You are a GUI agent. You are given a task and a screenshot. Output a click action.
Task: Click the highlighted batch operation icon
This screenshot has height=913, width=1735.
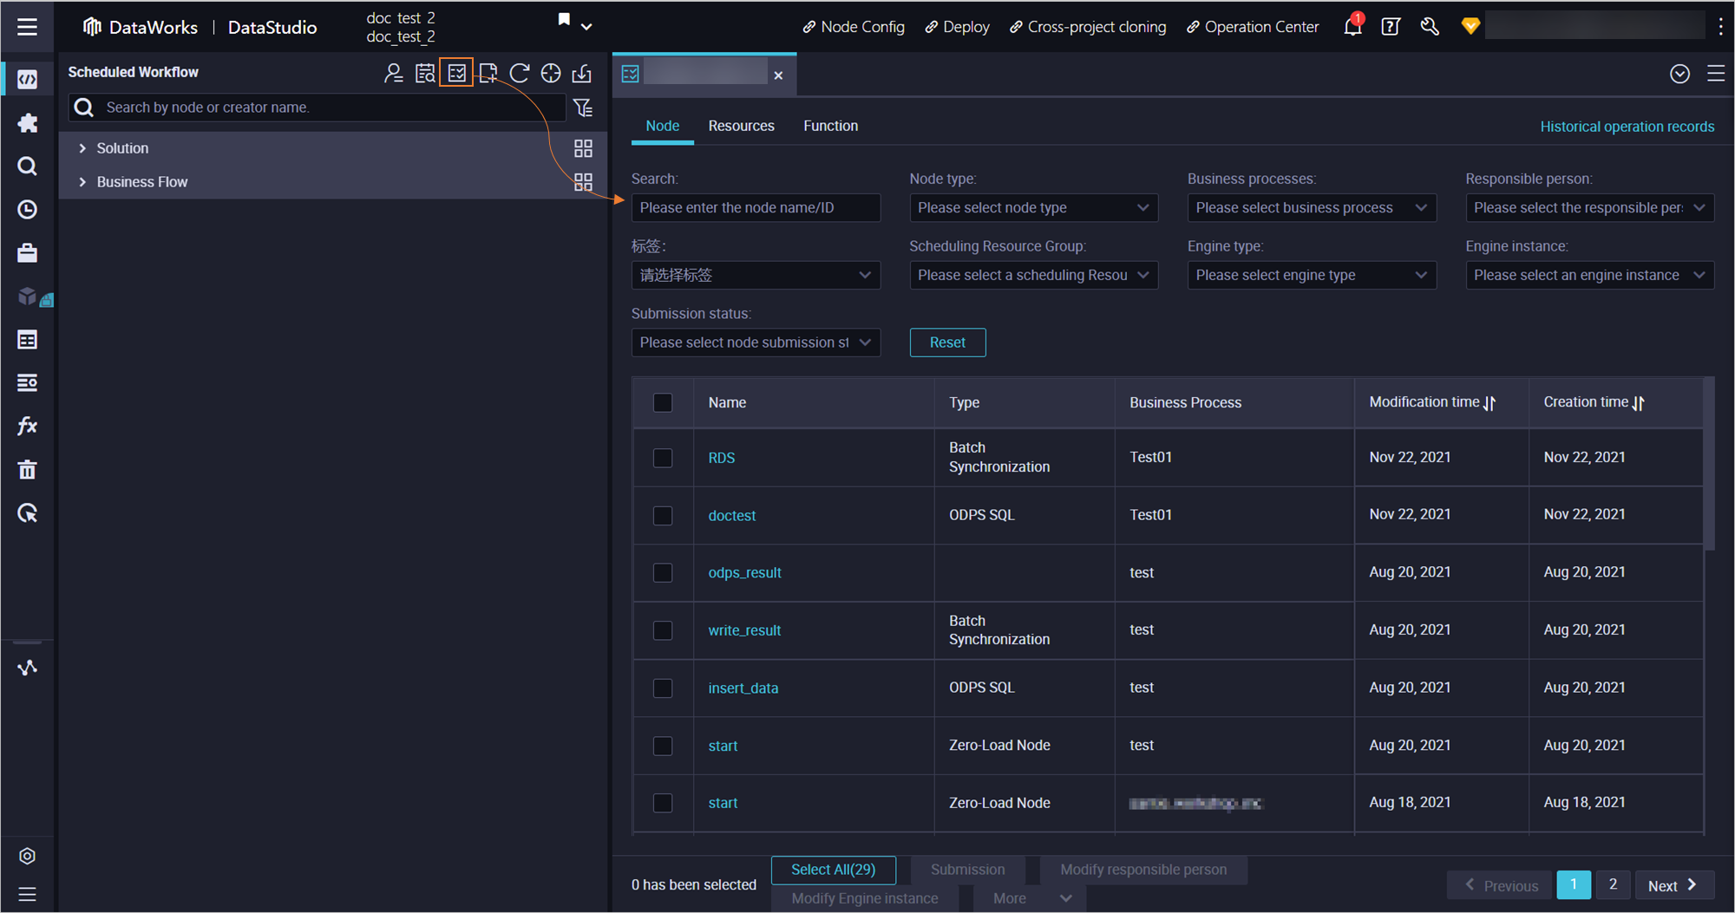point(456,73)
